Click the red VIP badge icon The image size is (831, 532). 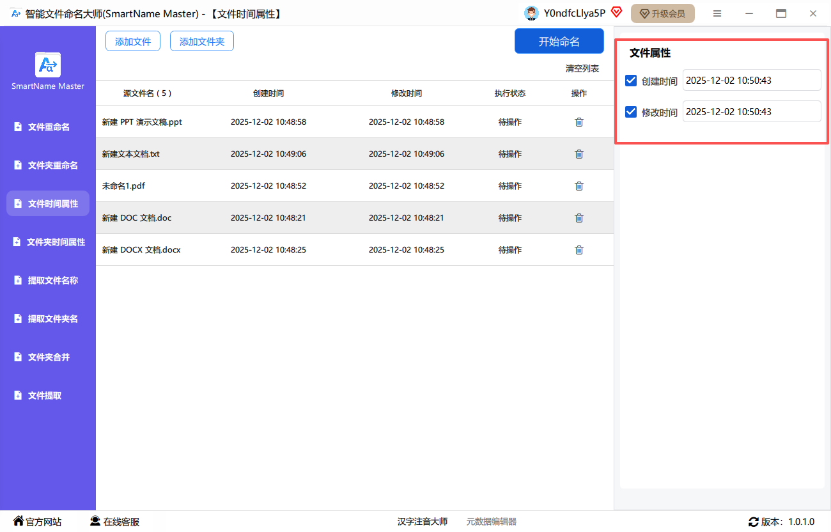click(616, 12)
